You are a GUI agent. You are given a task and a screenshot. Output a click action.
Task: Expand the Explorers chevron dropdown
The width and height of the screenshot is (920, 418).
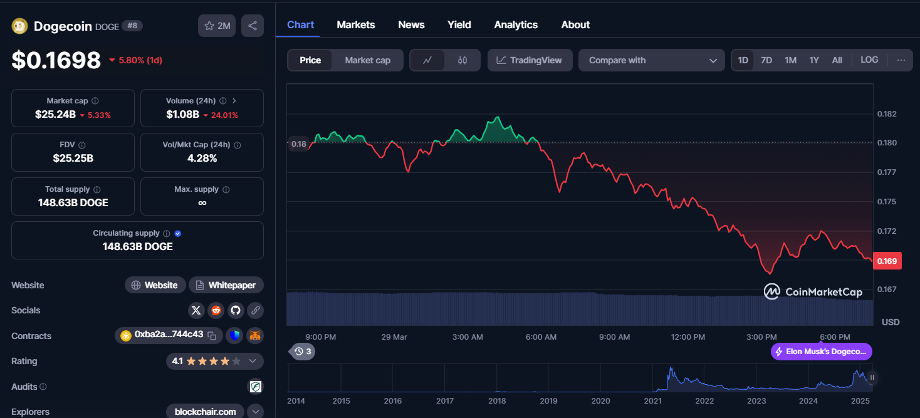point(256,412)
